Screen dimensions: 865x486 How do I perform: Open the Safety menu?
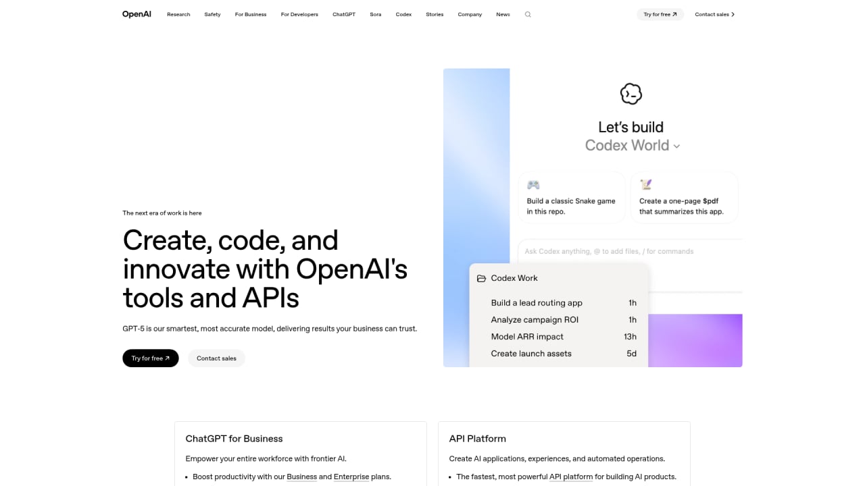[x=212, y=14]
